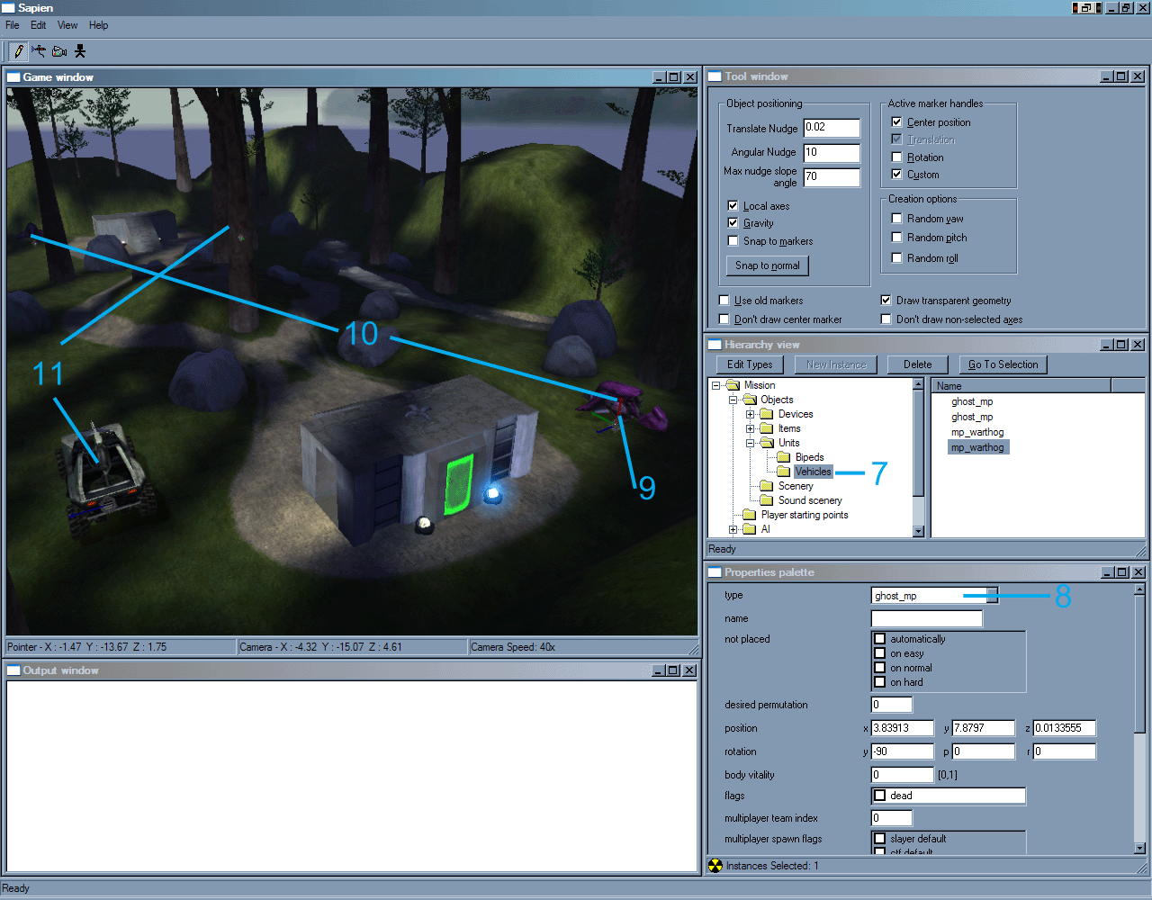Click the Devices folder icon

(x=767, y=414)
